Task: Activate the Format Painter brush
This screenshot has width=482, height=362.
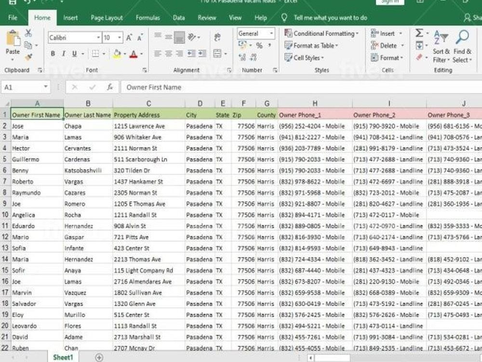Action: pos(28,57)
